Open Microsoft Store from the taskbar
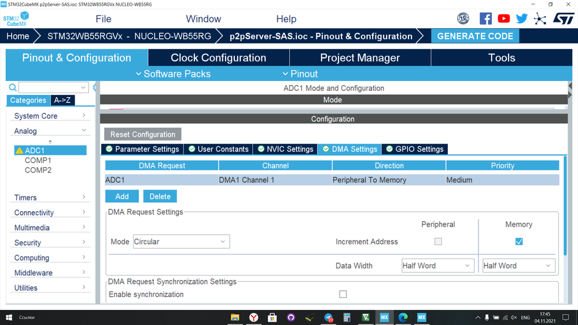This screenshot has width=578, height=325. [272, 317]
